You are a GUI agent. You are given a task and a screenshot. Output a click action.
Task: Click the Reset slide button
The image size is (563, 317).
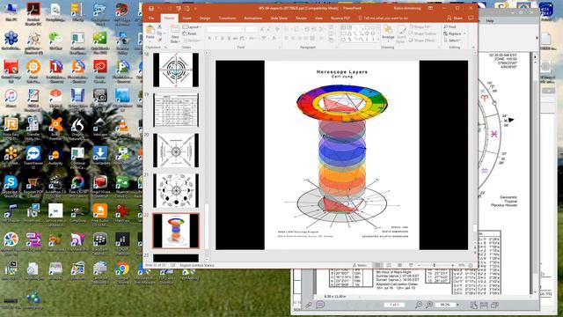190,33
